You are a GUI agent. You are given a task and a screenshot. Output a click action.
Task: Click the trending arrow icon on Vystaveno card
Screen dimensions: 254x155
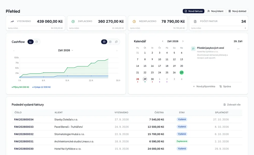pos(12,21)
